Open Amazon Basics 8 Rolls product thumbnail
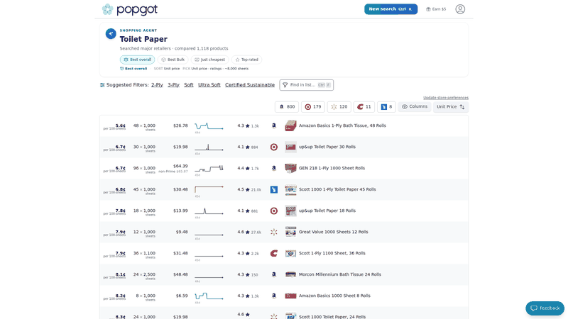This screenshot has height=319, width=568. click(290, 296)
